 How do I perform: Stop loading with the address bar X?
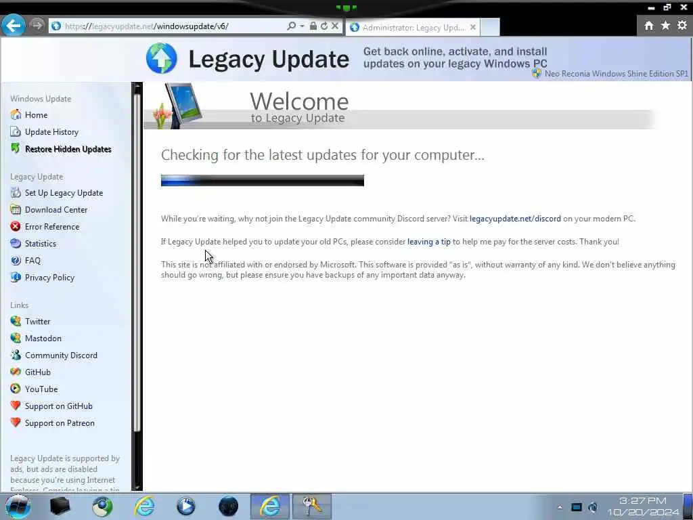335,26
